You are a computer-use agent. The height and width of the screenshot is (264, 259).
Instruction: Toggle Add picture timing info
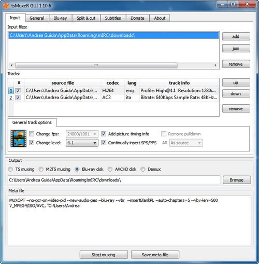point(104,134)
